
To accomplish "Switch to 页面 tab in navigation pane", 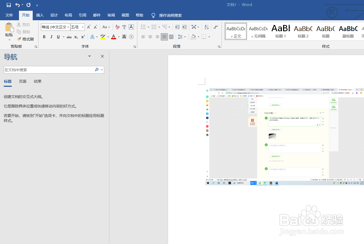I will 23,81.
